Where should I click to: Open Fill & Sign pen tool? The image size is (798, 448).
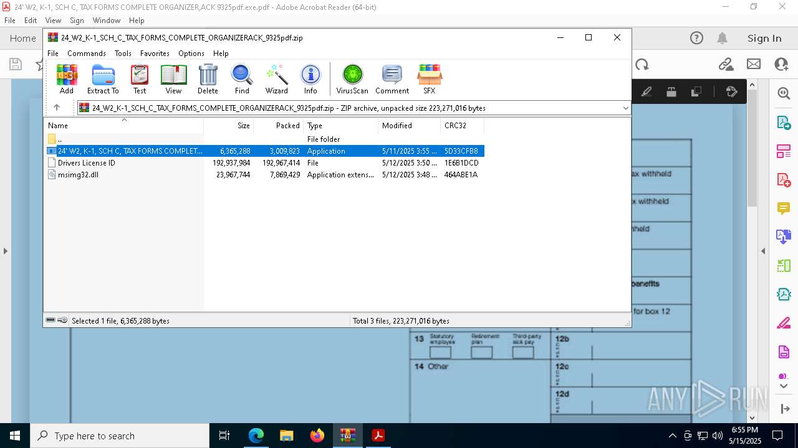784,323
